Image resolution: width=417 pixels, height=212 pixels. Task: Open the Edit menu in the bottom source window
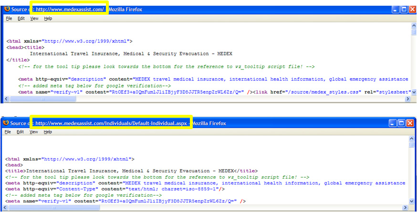21,132
